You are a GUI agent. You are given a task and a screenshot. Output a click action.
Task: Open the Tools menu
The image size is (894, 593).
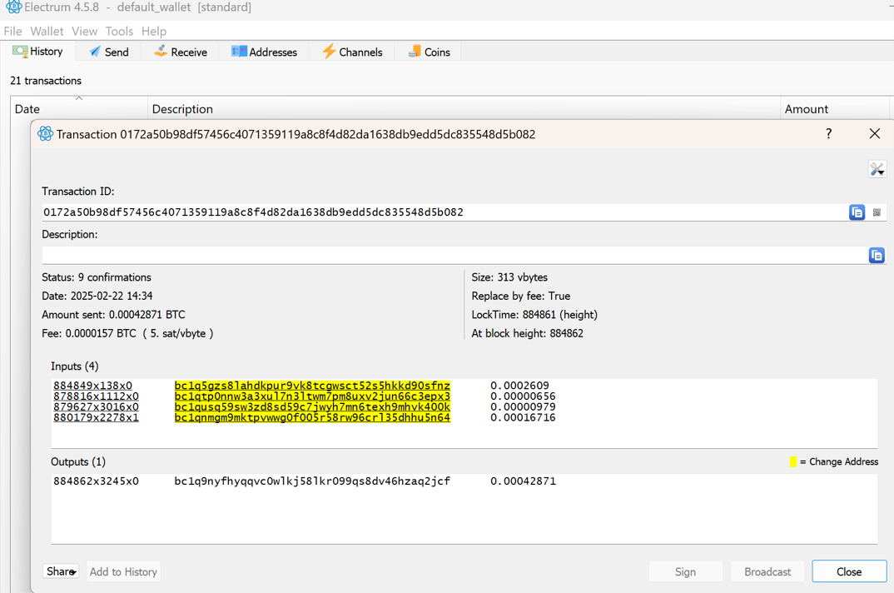119,32
